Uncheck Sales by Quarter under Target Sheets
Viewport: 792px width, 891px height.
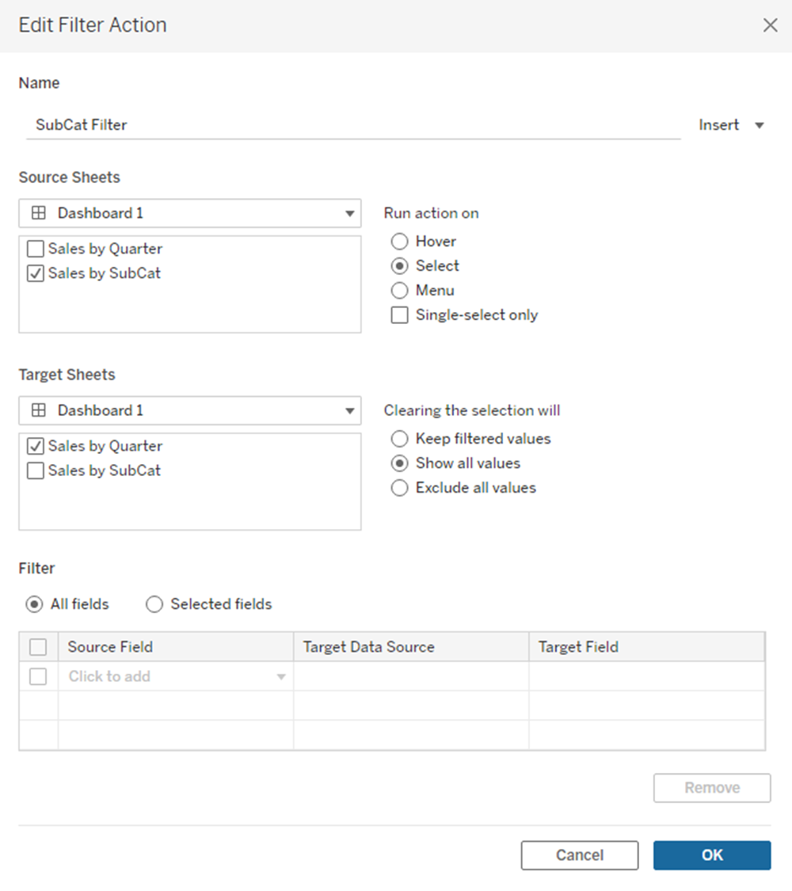(x=35, y=445)
